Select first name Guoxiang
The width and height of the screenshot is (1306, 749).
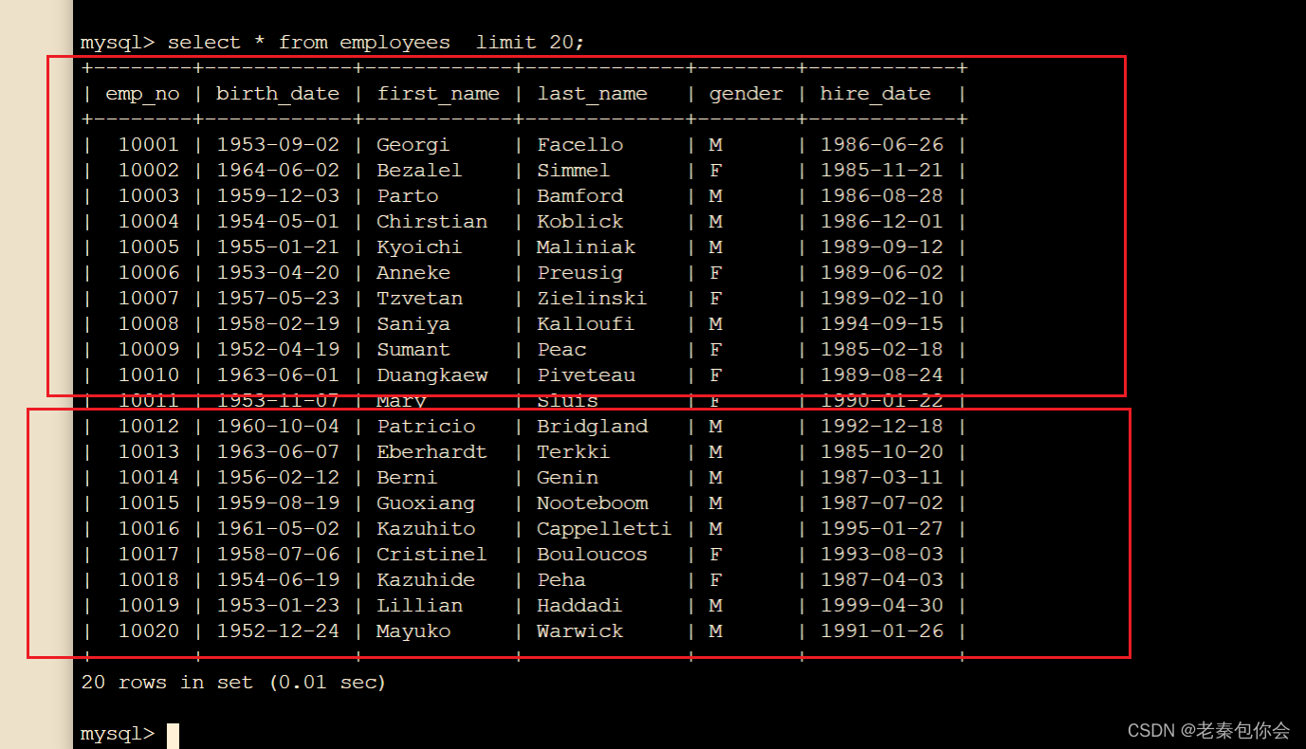[x=426, y=503]
